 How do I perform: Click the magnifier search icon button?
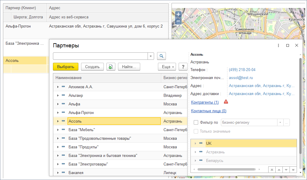tap(161, 56)
